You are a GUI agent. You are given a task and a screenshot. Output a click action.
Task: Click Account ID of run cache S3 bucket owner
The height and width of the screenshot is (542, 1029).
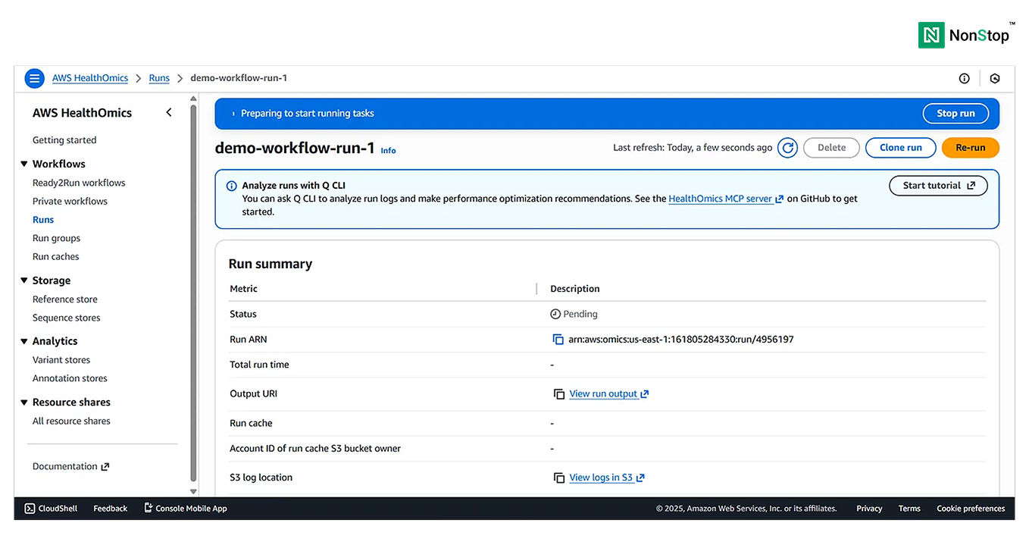click(x=315, y=449)
